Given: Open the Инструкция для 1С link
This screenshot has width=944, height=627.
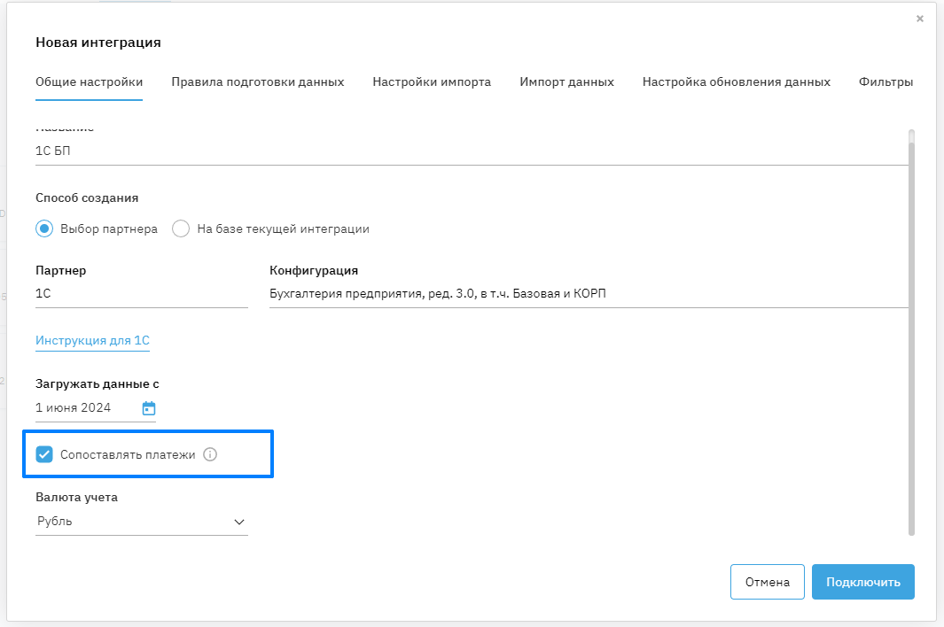Looking at the screenshot, I should [92, 341].
